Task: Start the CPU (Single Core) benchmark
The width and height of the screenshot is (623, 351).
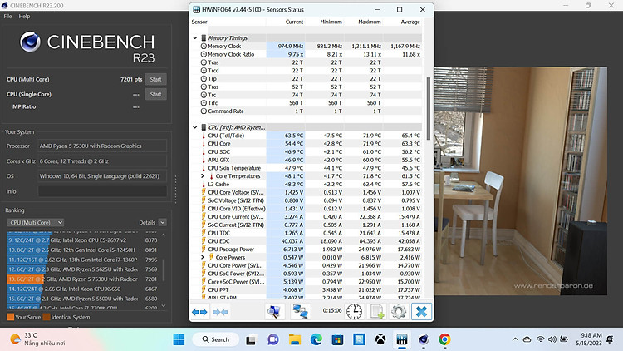Action: point(156,94)
